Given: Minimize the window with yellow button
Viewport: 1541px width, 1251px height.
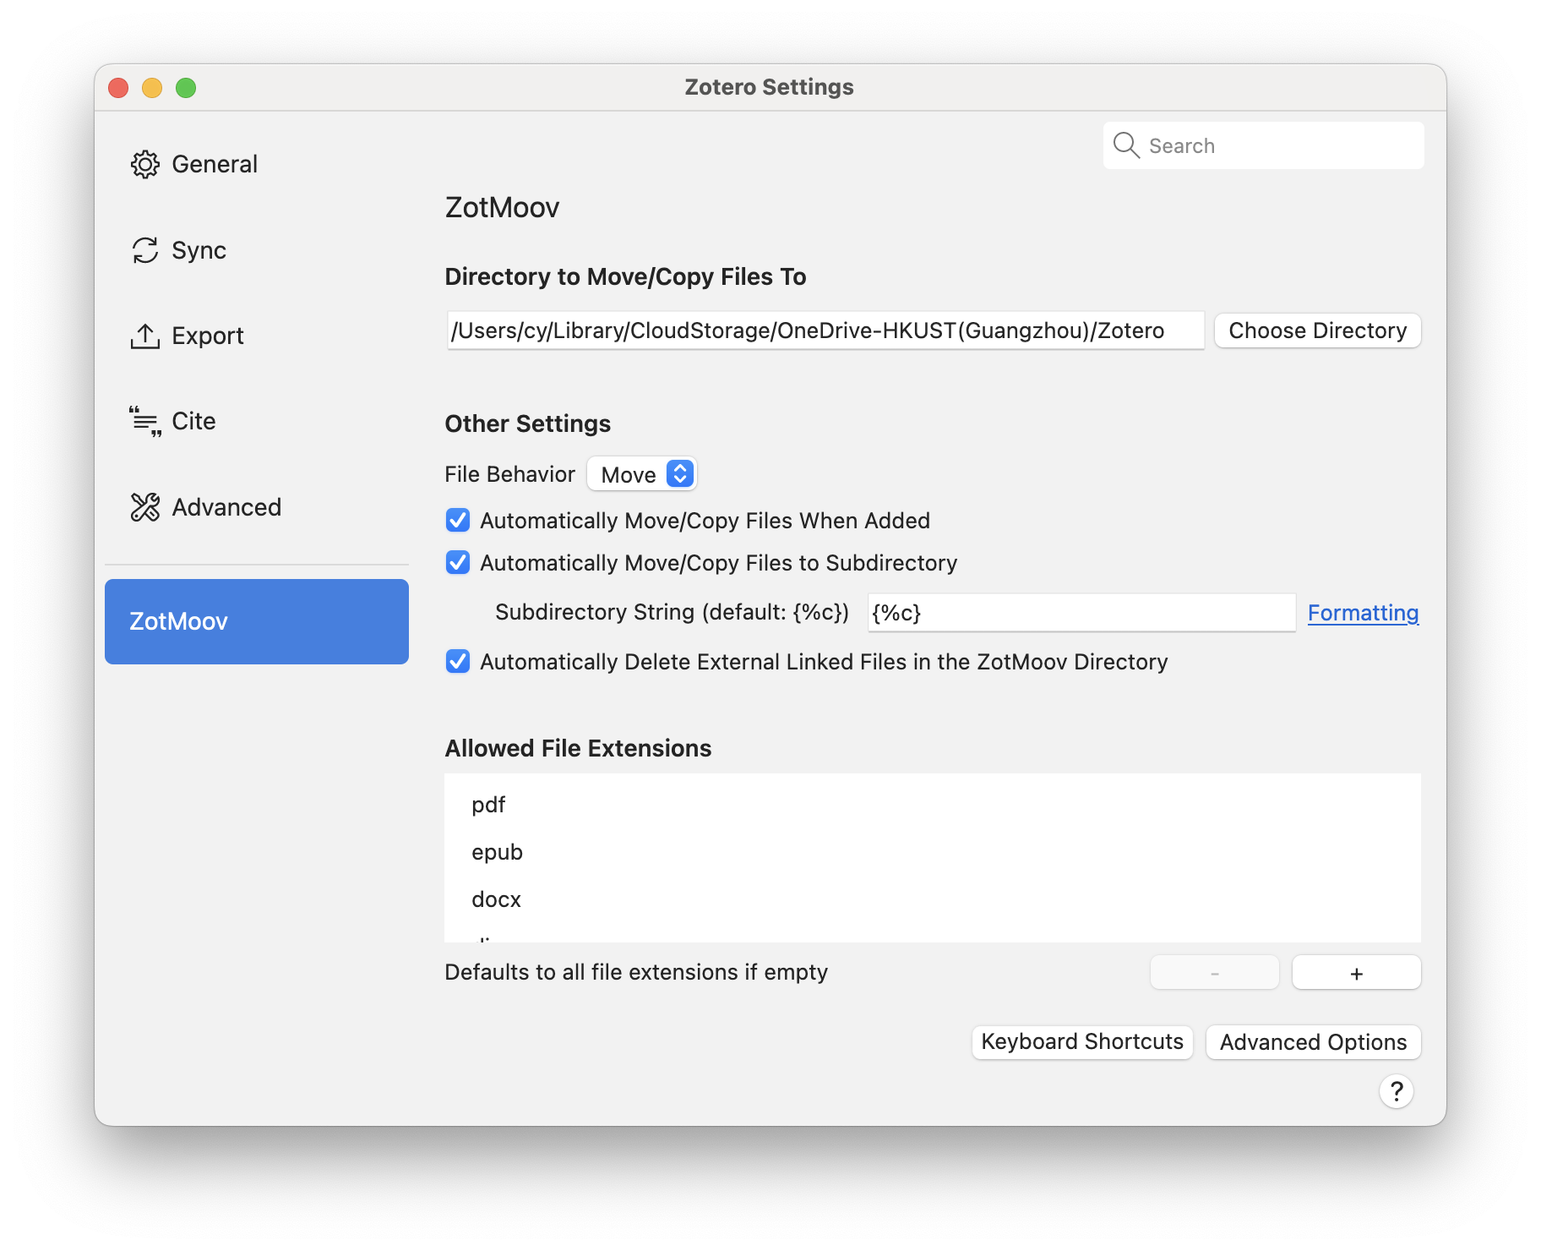Looking at the screenshot, I should coord(152,88).
